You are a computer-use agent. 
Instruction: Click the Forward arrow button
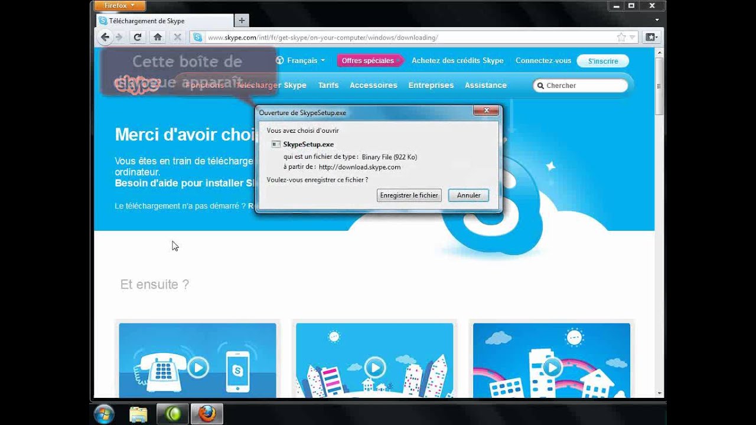pyautogui.click(x=119, y=37)
